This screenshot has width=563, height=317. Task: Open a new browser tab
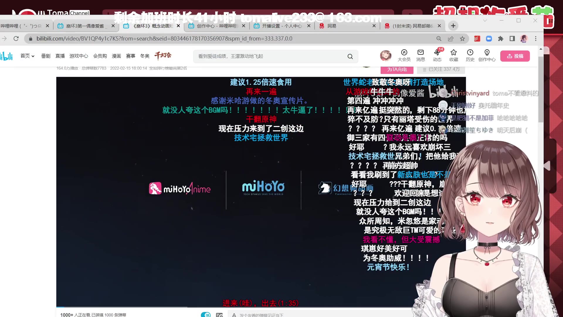(x=453, y=26)
